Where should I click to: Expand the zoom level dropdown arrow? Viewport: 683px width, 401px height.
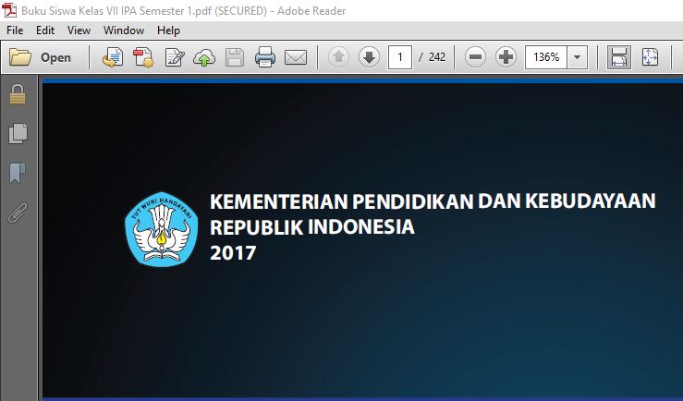(x=577, y=57)
